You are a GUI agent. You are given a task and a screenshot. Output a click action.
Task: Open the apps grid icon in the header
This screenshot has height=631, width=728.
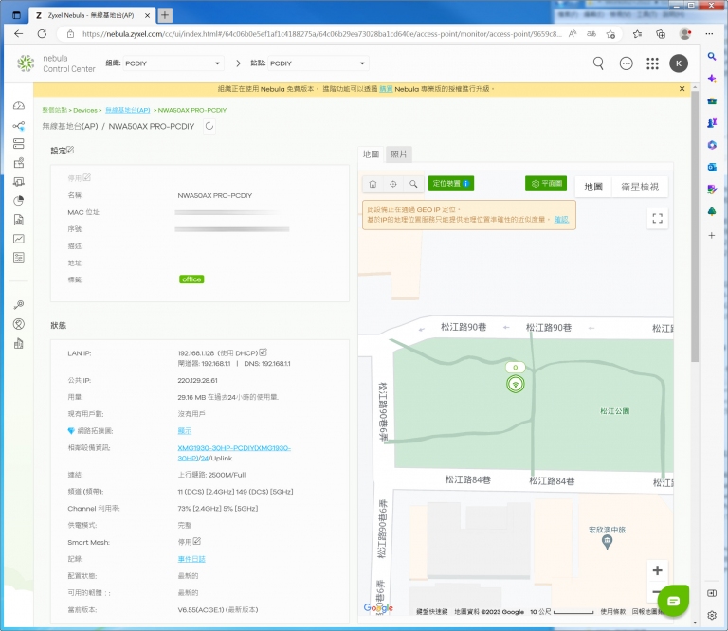tap(652, 63)
